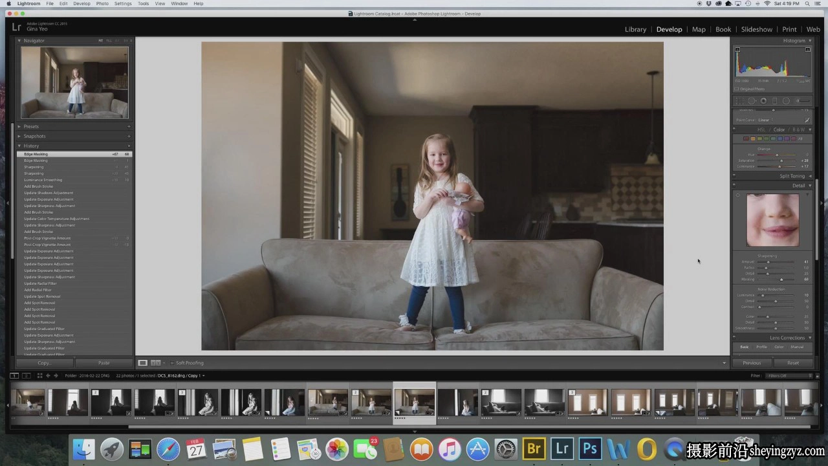Select the Adjustment Brush tool

click(803, 101)
